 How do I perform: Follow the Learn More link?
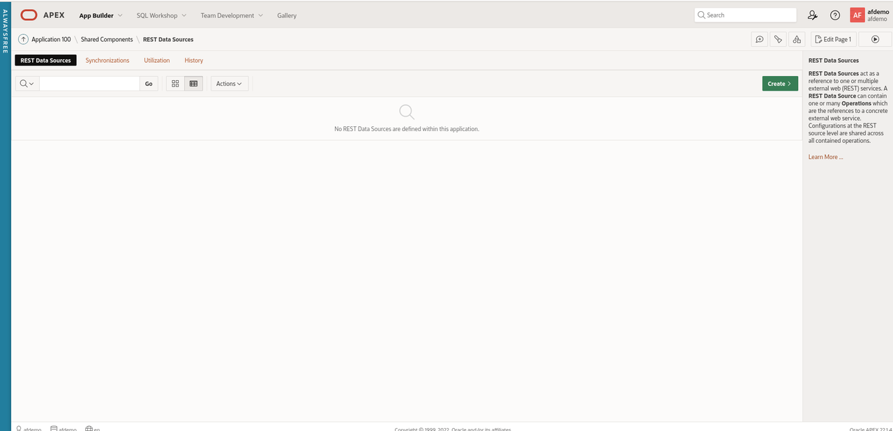click(825, 156)
